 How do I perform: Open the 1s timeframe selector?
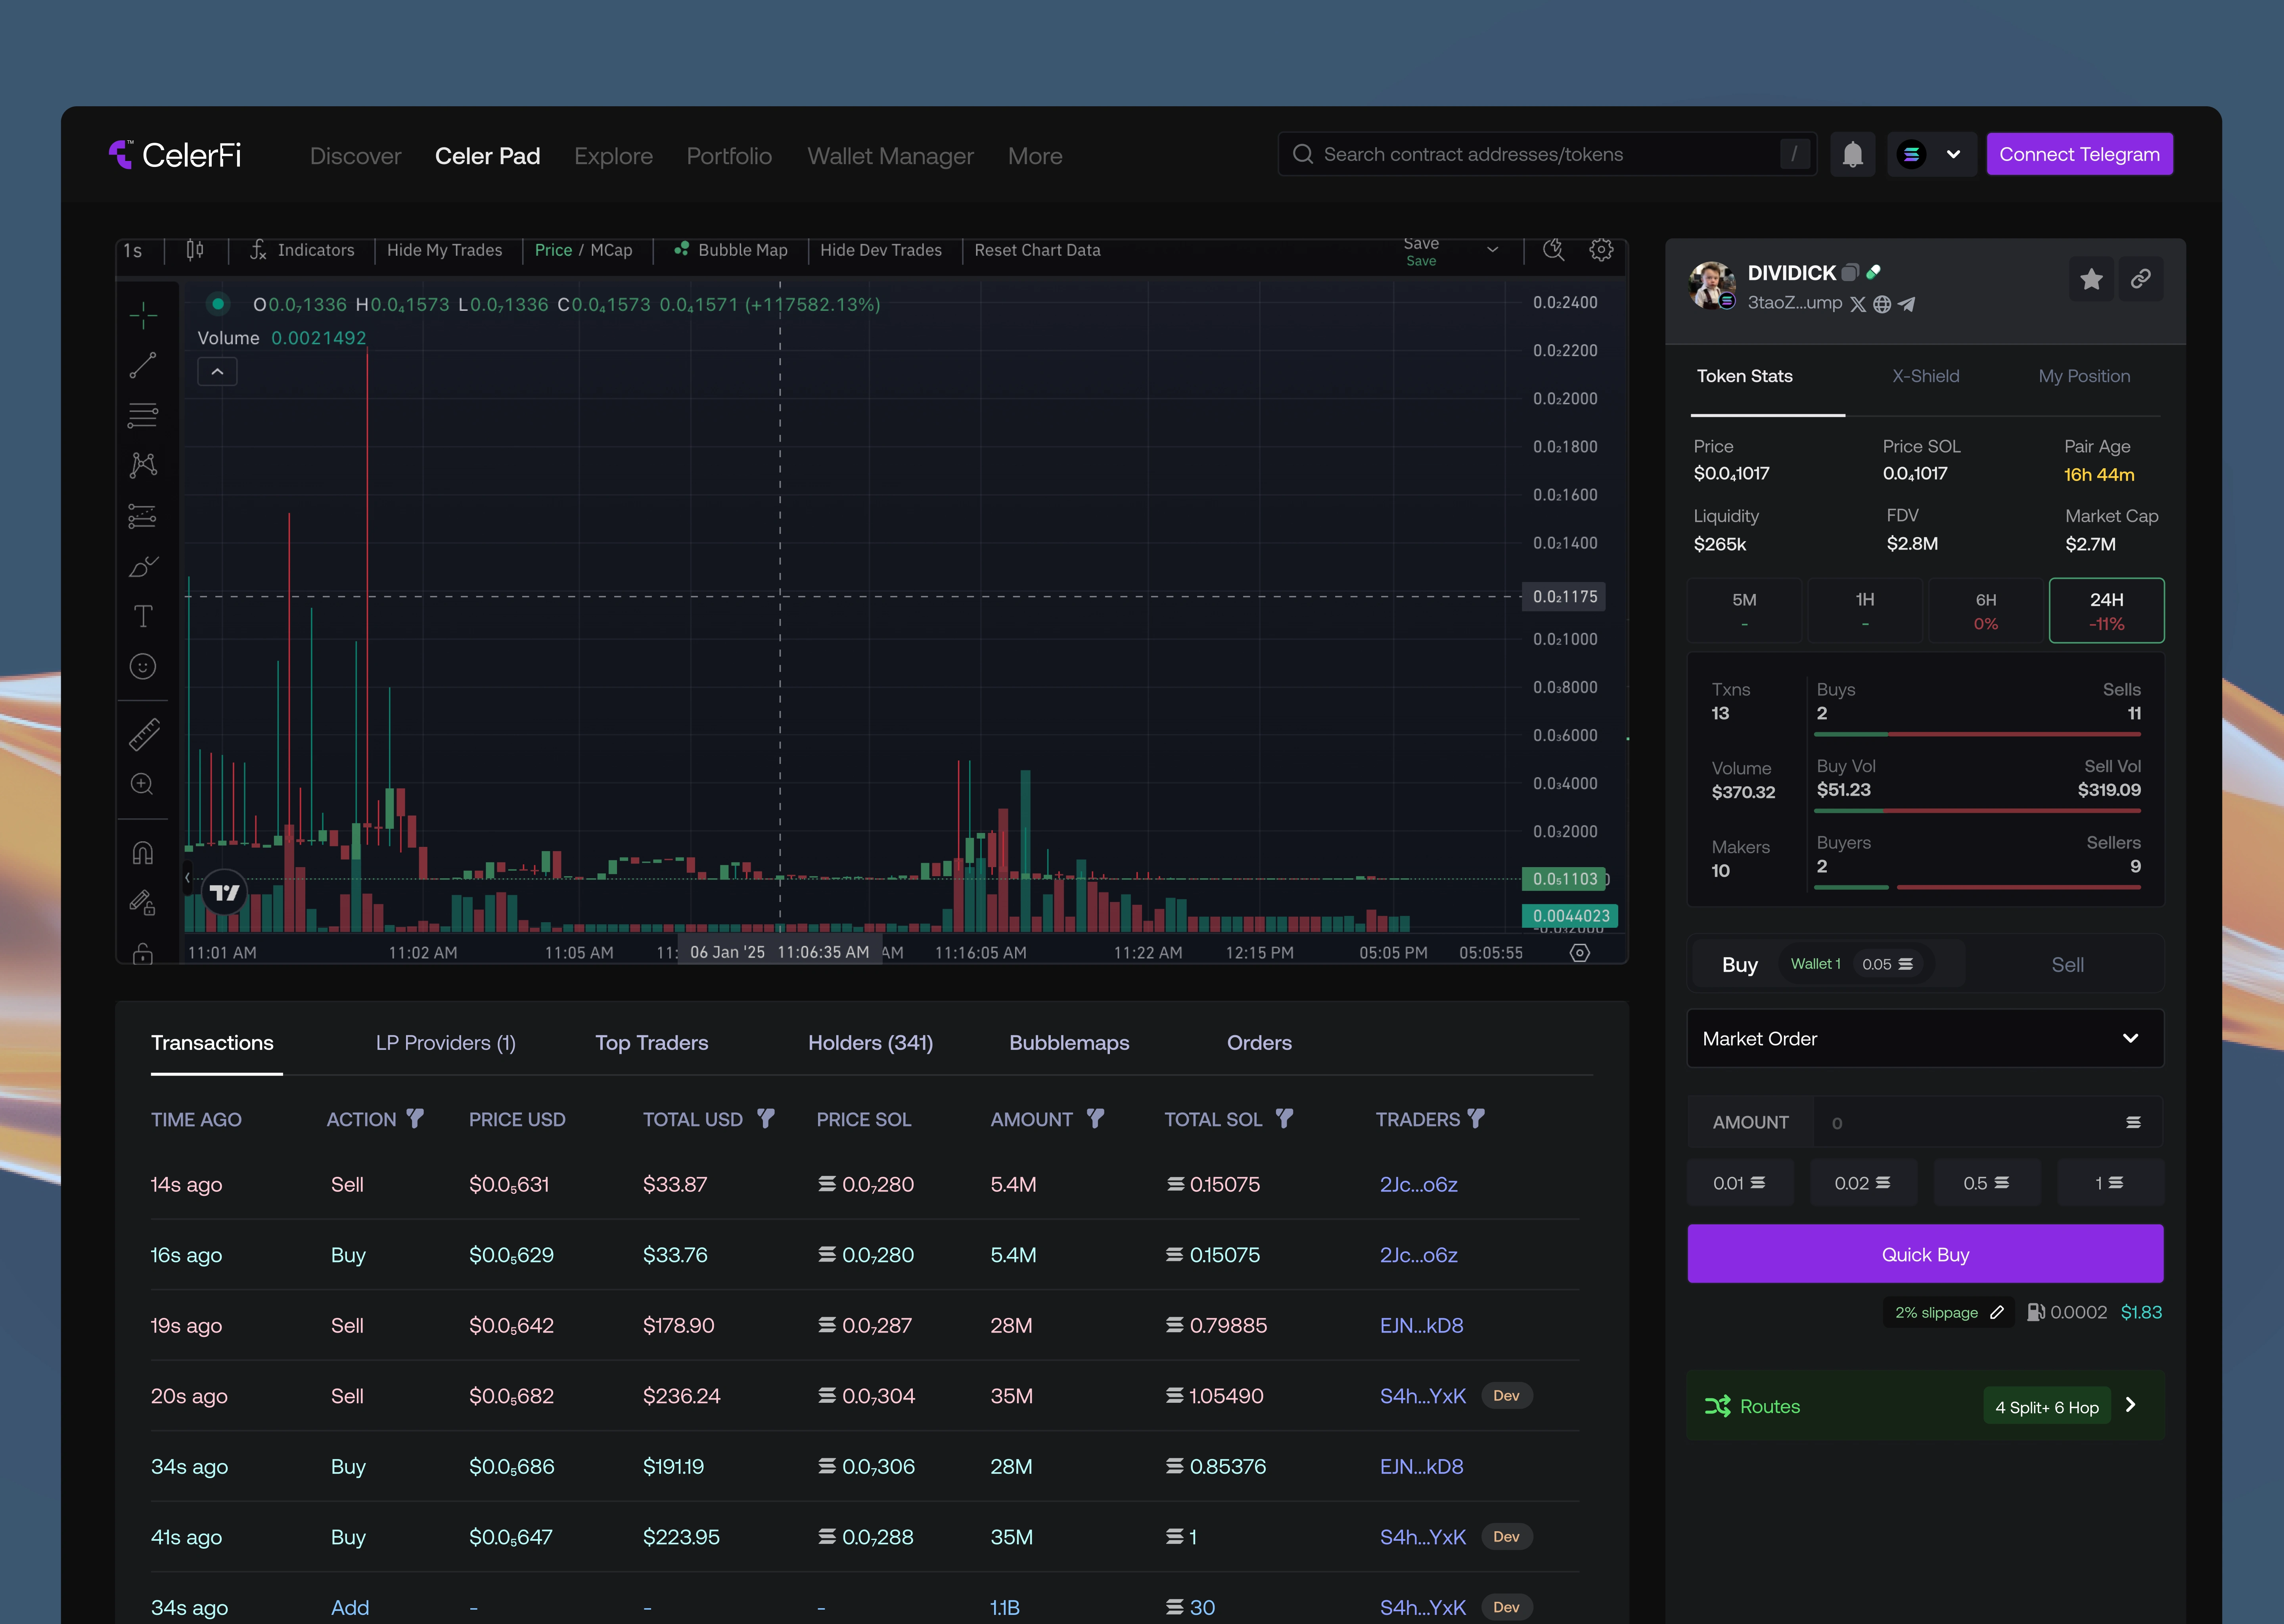pyautogui.click(x=133, y=250)
